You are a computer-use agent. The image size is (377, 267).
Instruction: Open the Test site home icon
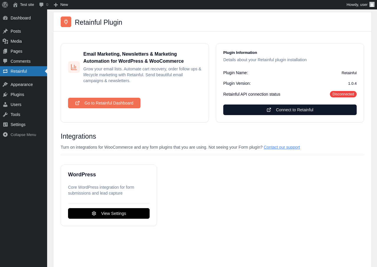15,5
